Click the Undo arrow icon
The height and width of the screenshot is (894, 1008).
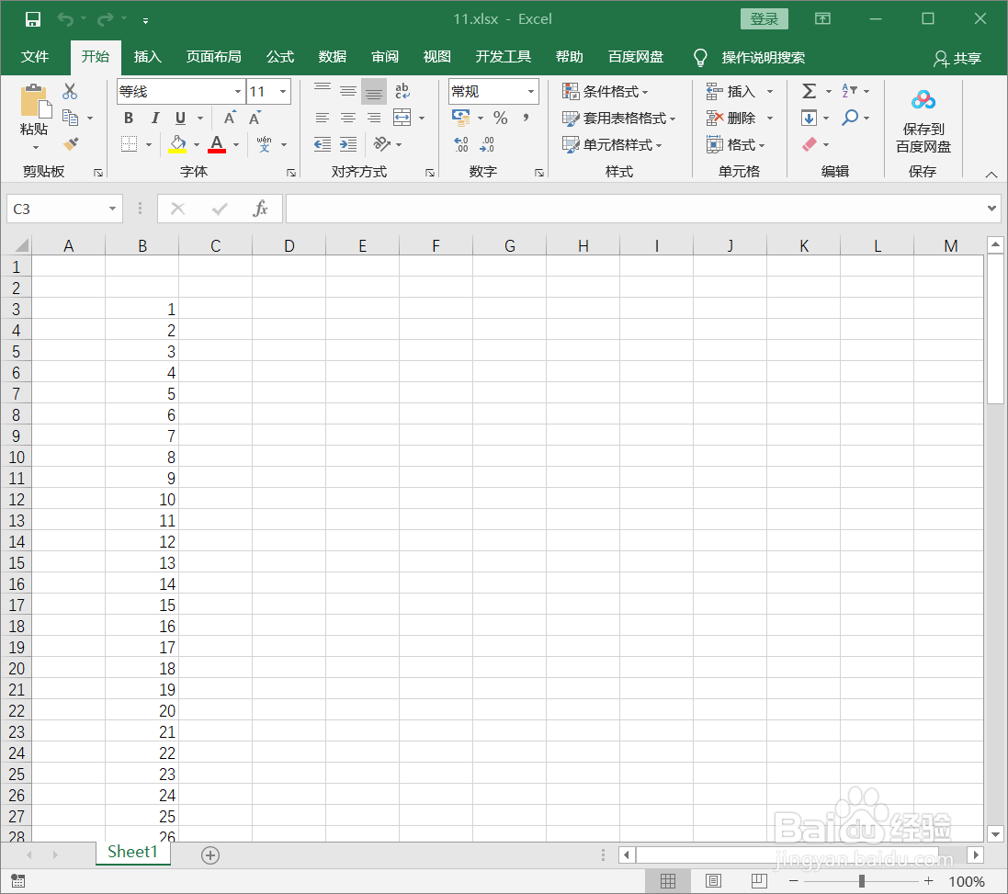click(65, 19)
